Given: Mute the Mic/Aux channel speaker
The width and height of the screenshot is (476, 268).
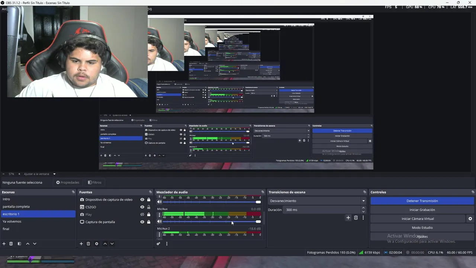Looking at the screenshot, I should point(160,221).
